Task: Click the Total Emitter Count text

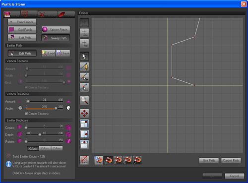Action: click(x=29, y=157)
